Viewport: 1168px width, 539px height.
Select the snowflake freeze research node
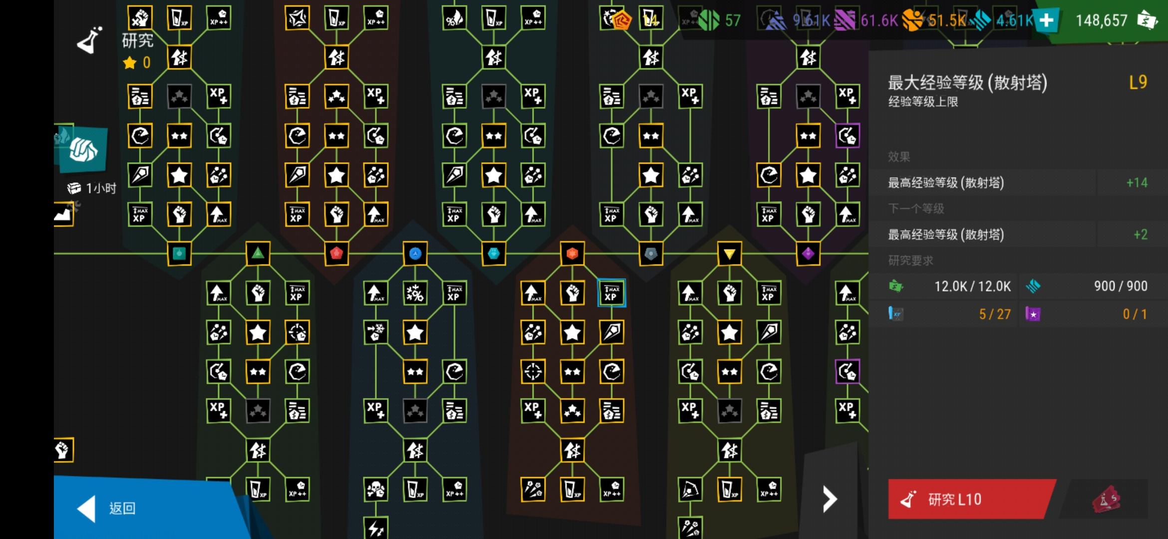375,332
